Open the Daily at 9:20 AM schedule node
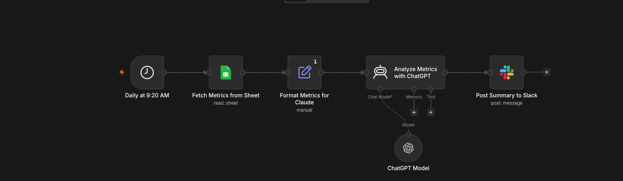This screenshot has height=181, width=623. point(147,72)
